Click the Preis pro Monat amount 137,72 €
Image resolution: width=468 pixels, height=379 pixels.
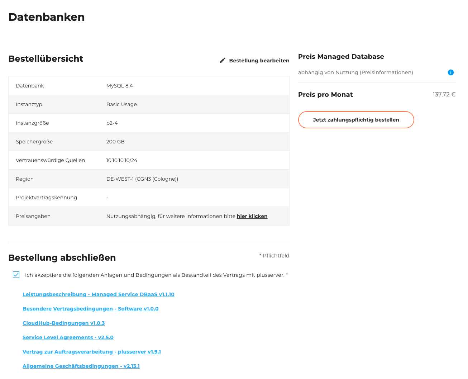click(444, 94)
